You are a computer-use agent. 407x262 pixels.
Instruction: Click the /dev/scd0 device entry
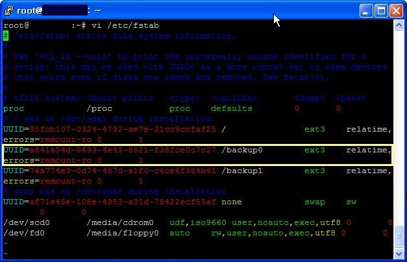[27, 222]
